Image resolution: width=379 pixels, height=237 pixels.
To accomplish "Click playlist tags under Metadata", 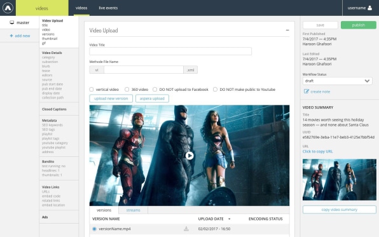I will click(50, 139).
